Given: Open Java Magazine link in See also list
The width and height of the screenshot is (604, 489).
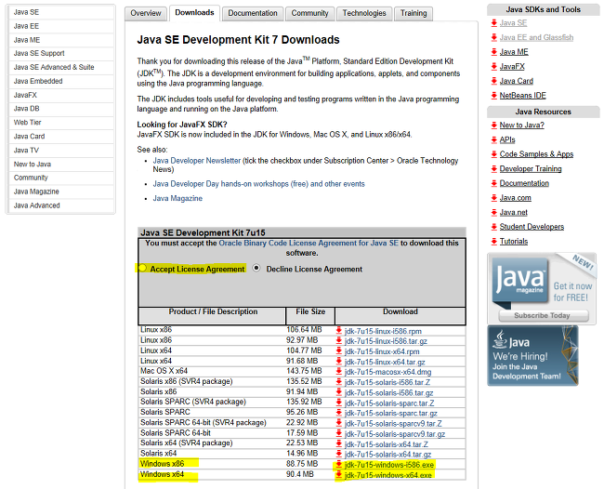Looking at the screenshot, I should [x=177, y=198].
